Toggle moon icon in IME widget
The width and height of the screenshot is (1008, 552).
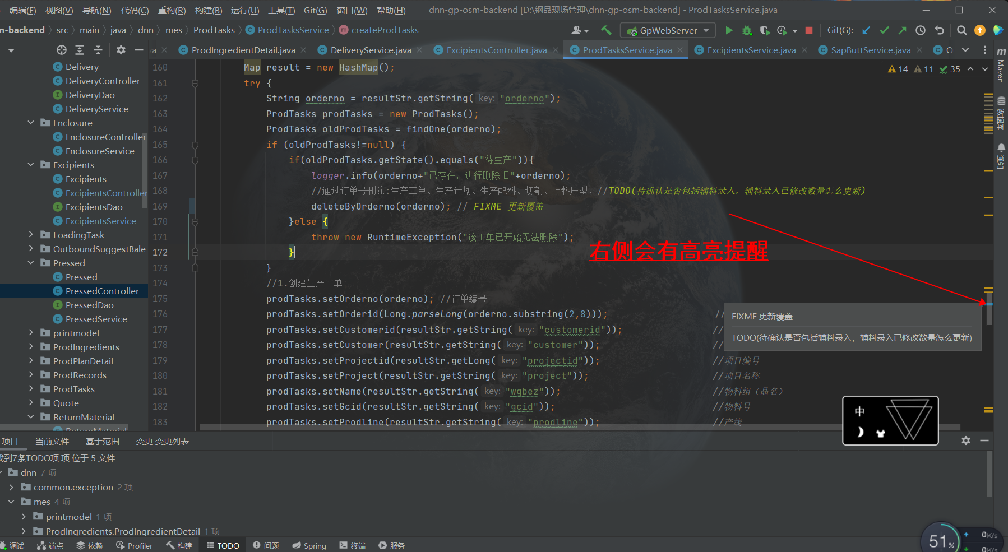pyautogui.click(x=860, y=432)
